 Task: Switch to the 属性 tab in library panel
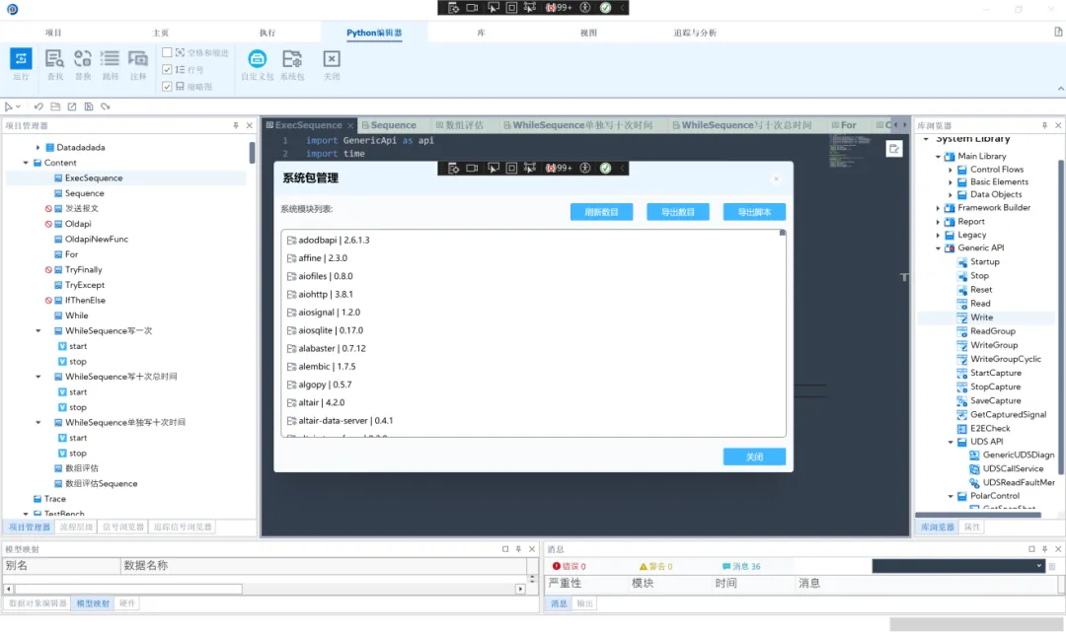[x=972, y=527]
